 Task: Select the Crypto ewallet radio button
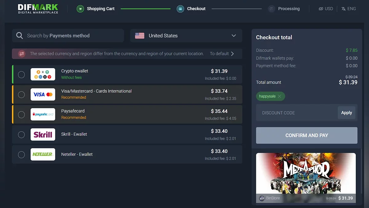click(x=21, y=75)
